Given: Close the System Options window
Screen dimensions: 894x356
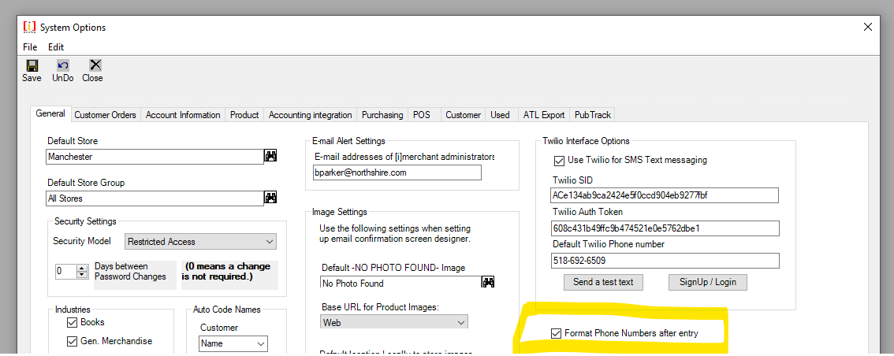Looking at the screenshot, I should [868, 27].
